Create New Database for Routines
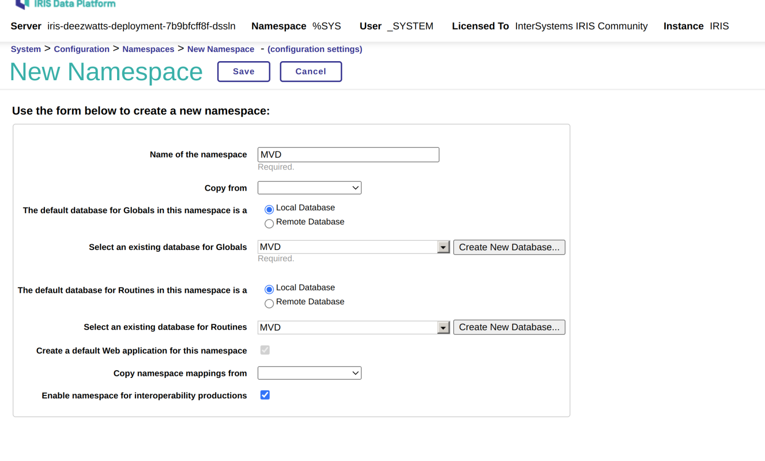765x461 pixels. (509, 327)
